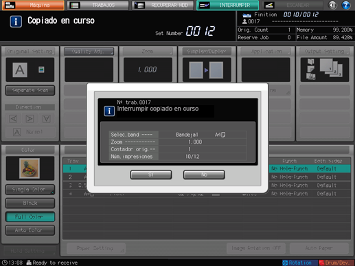
Task: Click the clock icon in status bar
Action: 5,263
